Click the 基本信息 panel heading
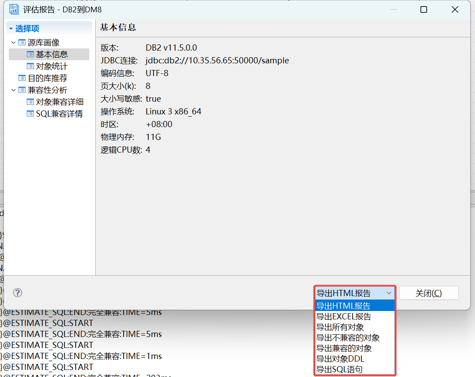 pyautogui.click(x=118, y=27)
